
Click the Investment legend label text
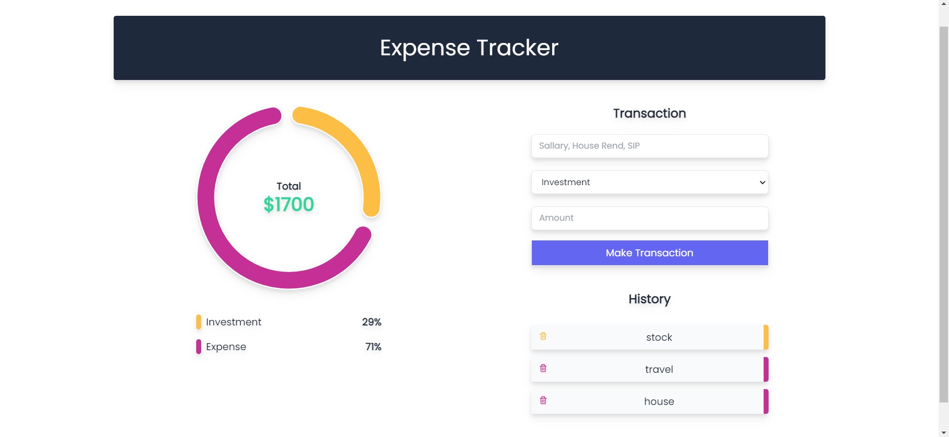tap(233, 322)
